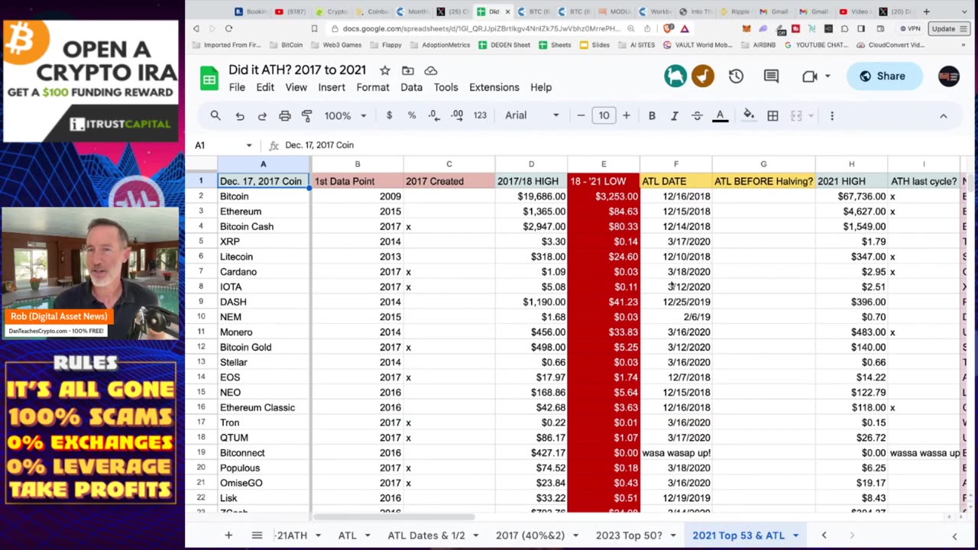
Task: Click the formula bar content
Action: pyautogui.click(x=319, y=145)
